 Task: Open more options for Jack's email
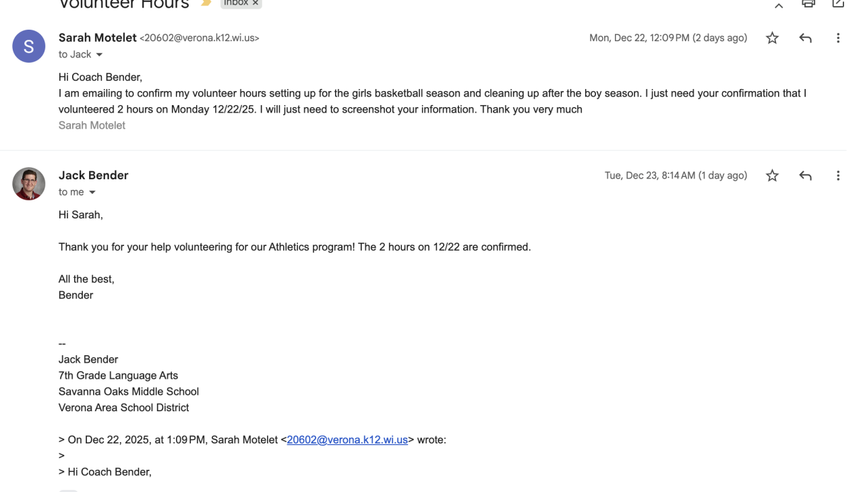[x=838, y=176]
